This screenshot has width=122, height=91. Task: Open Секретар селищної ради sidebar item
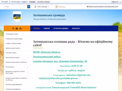(14, 39)
